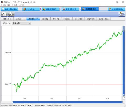Open the 収益率分布 tab

91,19
